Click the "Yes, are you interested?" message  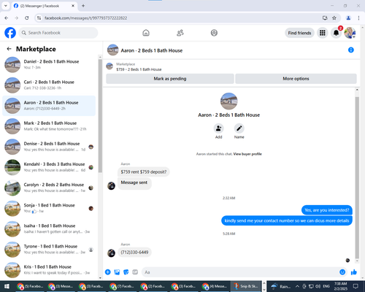coord(327,210)
